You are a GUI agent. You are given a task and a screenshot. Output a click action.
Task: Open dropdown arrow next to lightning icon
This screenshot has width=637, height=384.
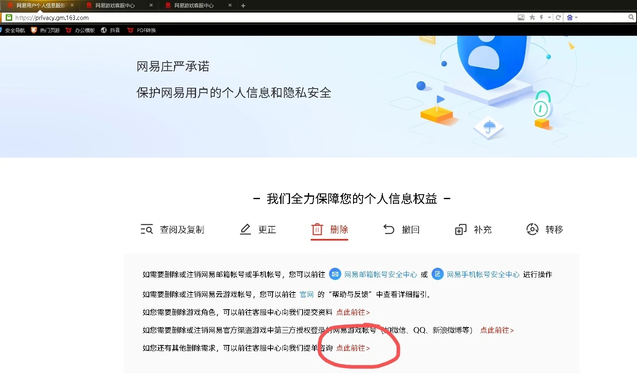click(x=549, y=17)
